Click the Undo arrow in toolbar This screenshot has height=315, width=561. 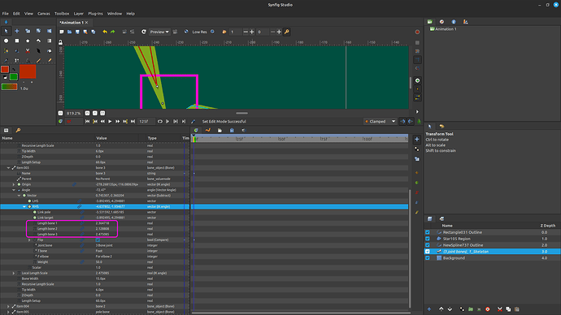coord(105,32)
